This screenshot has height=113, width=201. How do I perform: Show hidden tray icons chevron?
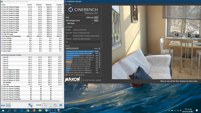point(166,110)
